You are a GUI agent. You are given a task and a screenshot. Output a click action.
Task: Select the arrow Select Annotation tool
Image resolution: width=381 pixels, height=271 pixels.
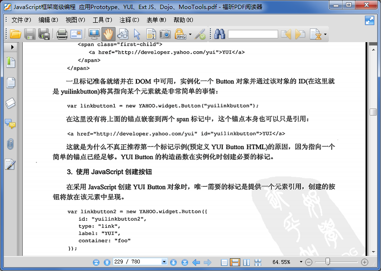(x=137, y=34)
